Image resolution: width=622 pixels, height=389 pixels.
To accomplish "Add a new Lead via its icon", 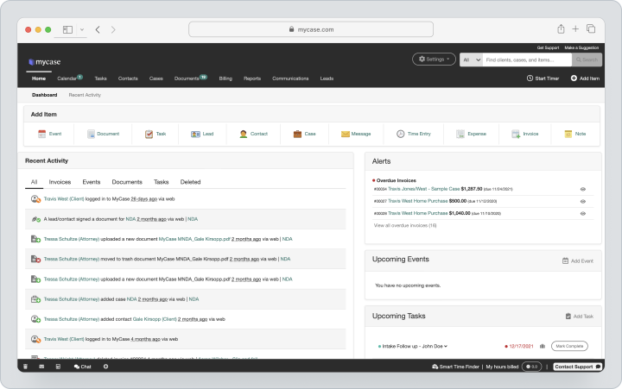I will point(195,134).
